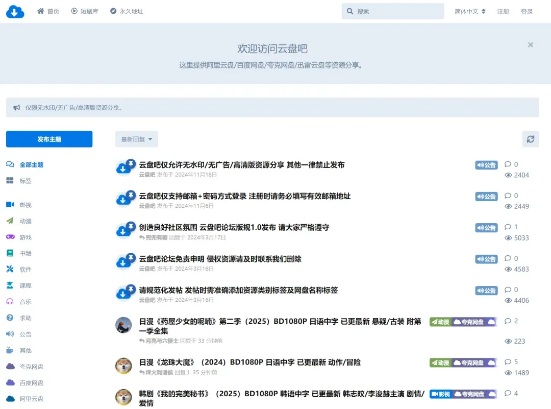Click the refresh icon button
The width and height of the screenshot is (551, 409).
[x=530, y=139]
